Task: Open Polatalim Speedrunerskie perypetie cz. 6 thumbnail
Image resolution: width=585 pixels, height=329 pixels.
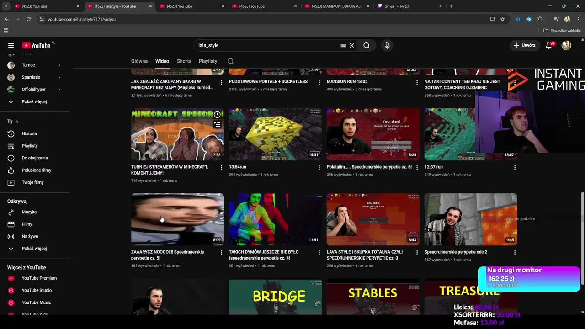Action: [373, 134]
